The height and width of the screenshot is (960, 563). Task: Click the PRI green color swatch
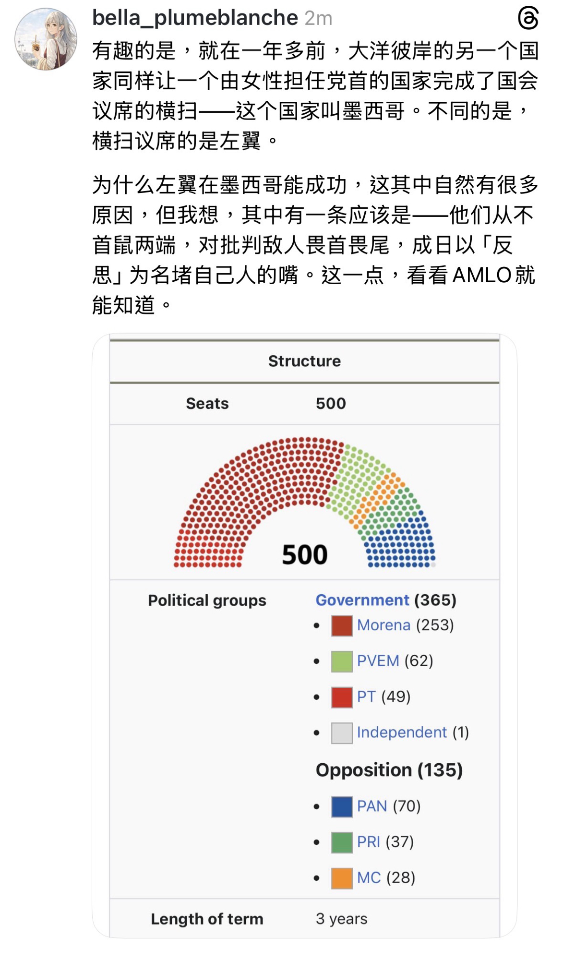pos(342,842)
